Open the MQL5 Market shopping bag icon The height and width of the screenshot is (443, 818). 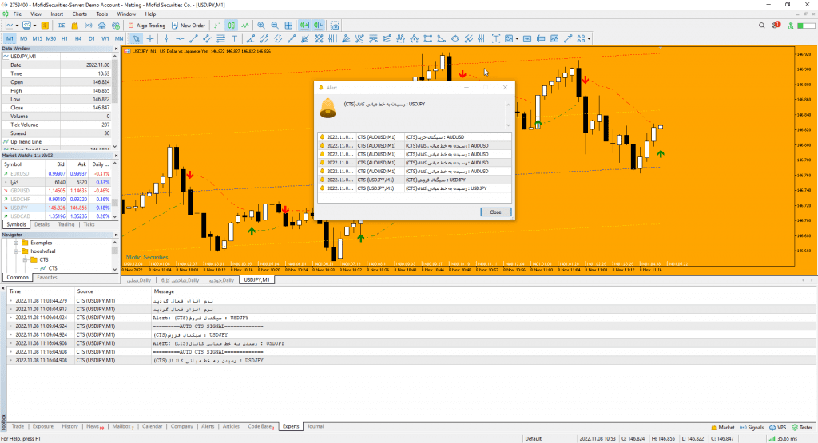(74, 25)
